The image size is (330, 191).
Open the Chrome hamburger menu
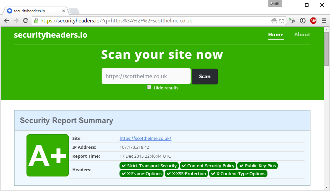(324, 21)
